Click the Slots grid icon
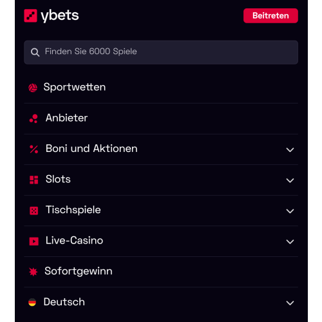 pyautogui.click(x=33, y=180)
